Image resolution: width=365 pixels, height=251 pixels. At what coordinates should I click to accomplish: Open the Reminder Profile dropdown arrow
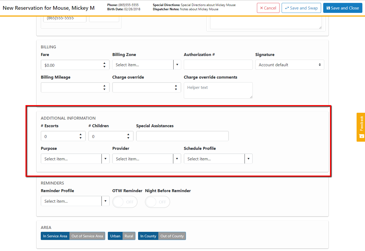pos(105,201)
